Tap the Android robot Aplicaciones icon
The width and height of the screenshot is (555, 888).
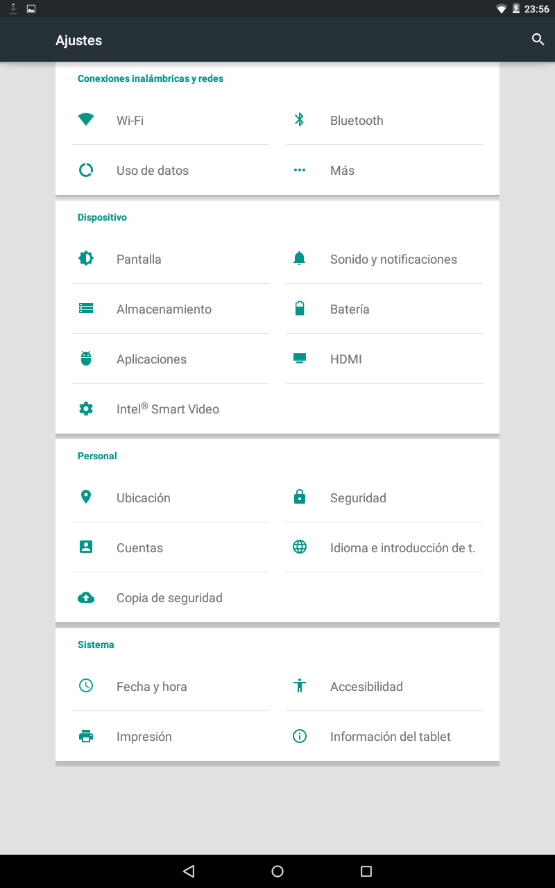tap(86, 359)
